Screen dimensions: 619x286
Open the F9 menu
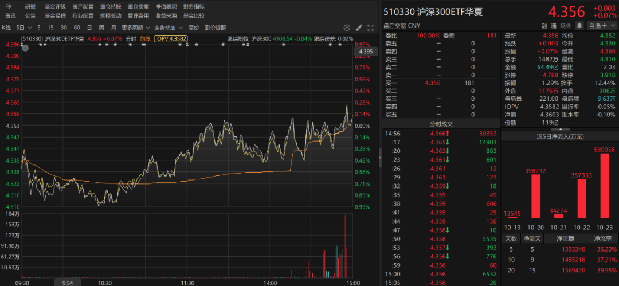coord(8,7)
